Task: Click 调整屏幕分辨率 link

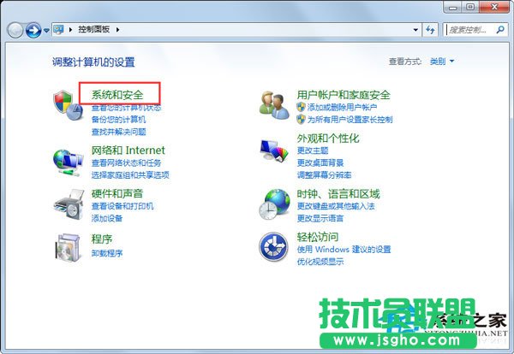Action: [324, 175]
